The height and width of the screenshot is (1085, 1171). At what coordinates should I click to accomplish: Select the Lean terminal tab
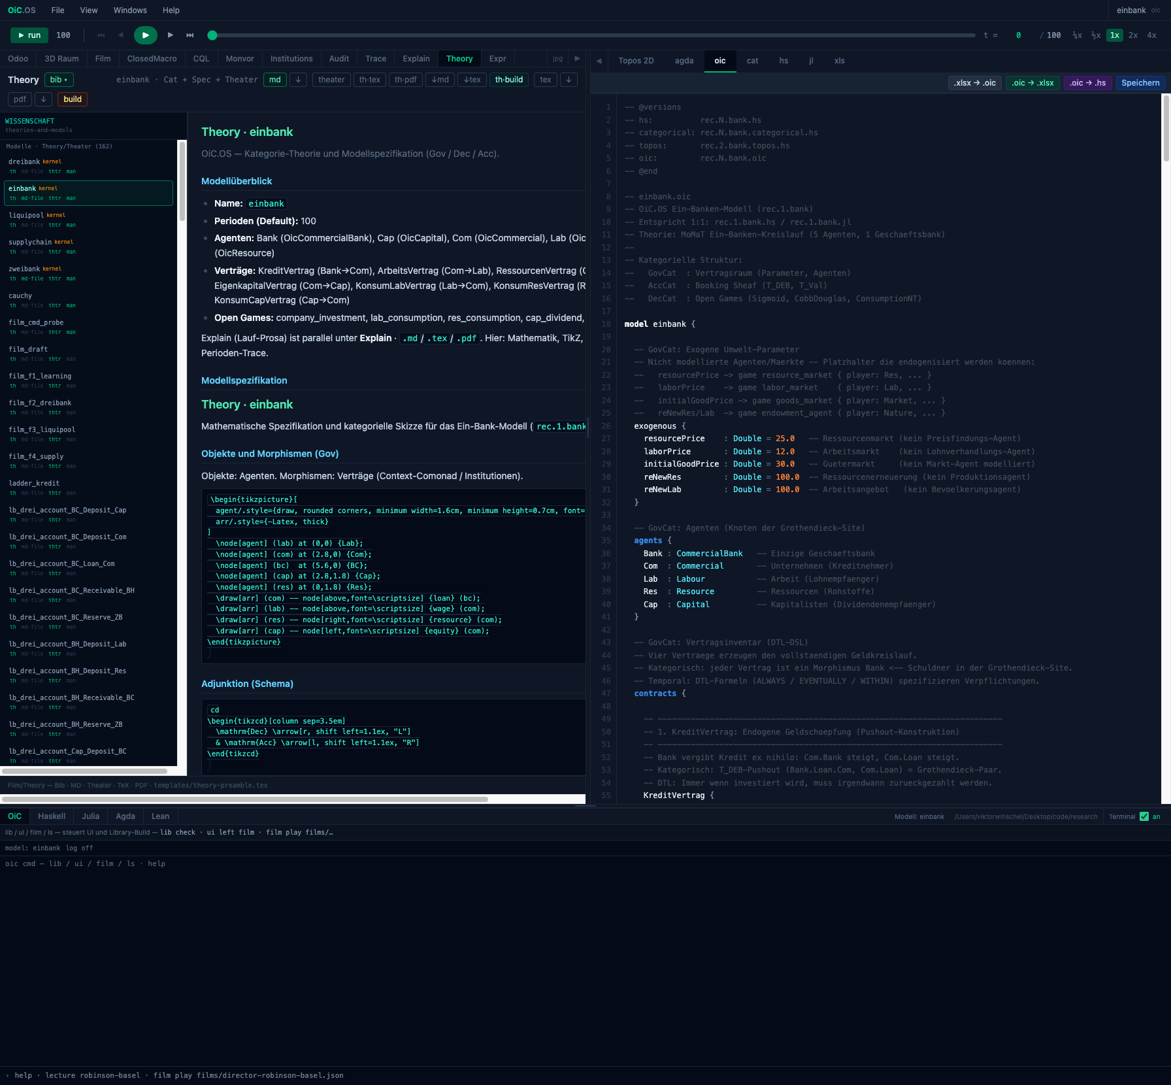click(160, 816)
